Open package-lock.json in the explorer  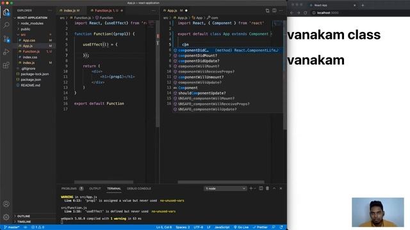[34, 74]
